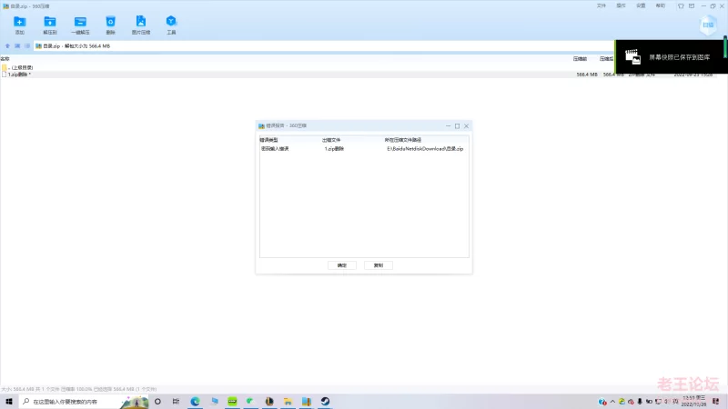Select the error row with E:\BaiduNetdiskDownload path
This screenshot has height=409, width=728.
[x=364, y=149]
